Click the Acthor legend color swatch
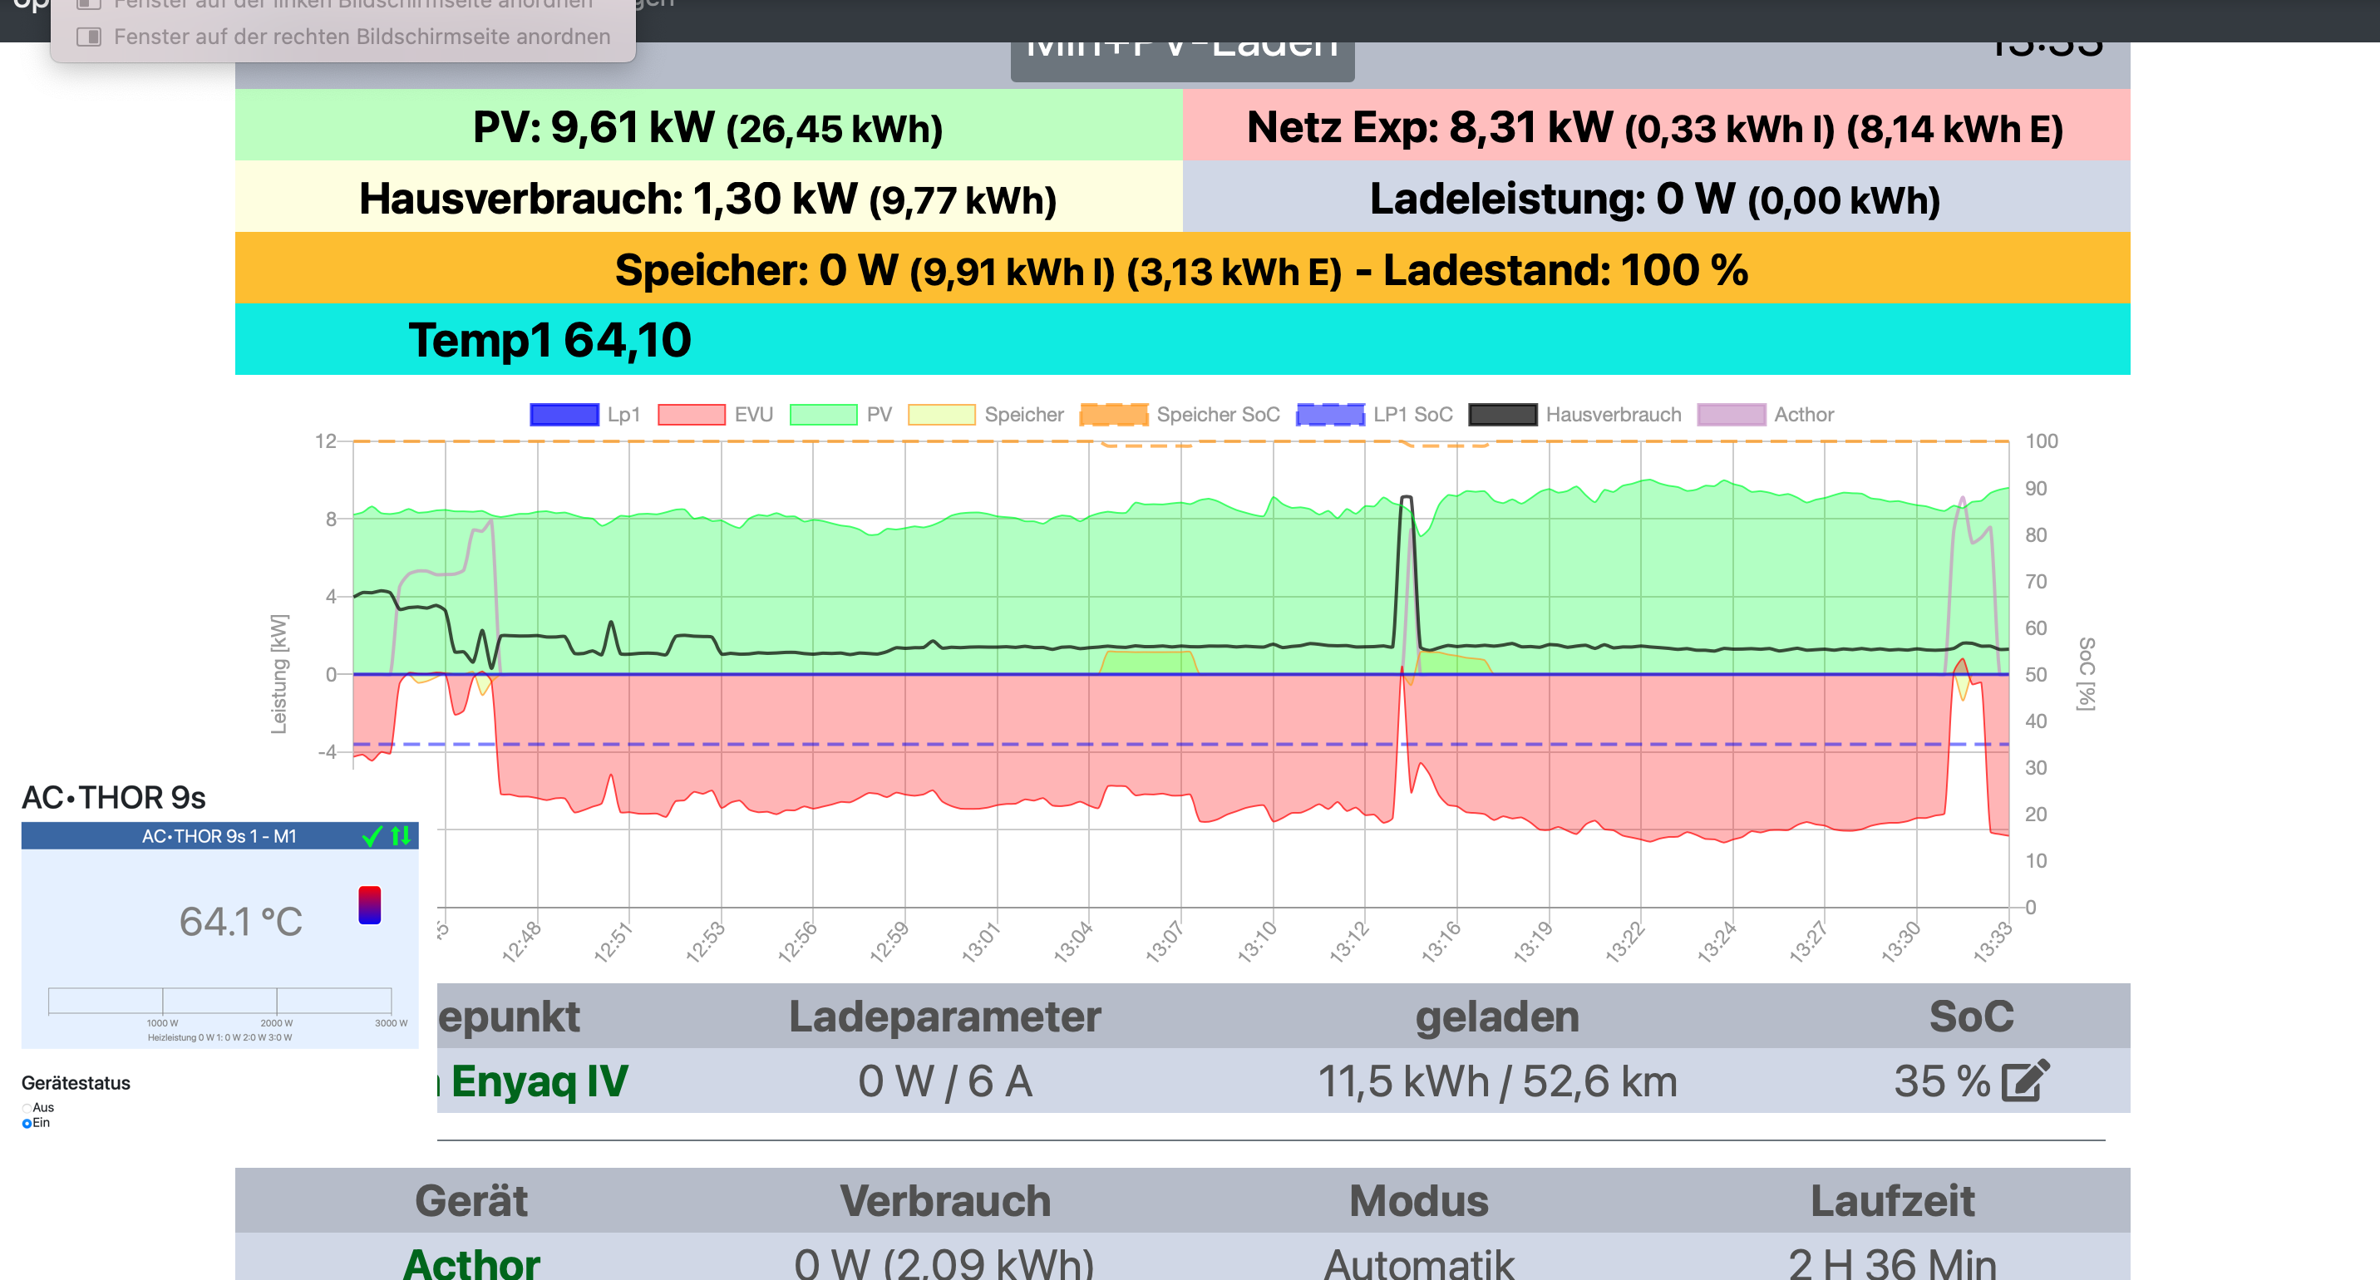The image size is (2380, 1280). click(1731, 415)
